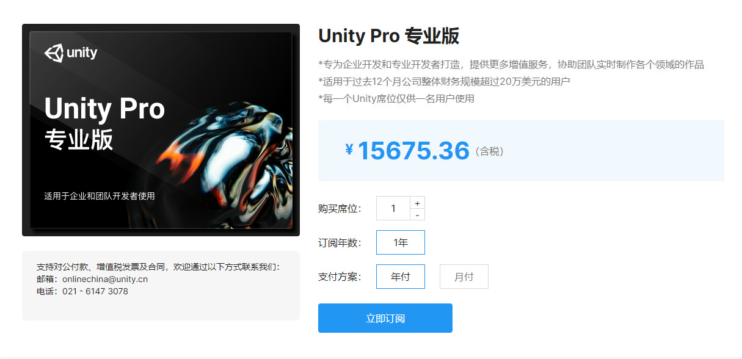This screenshot has height=359, width=742.
Task: Increase seat count with the plus button
Action: (417, 203)
